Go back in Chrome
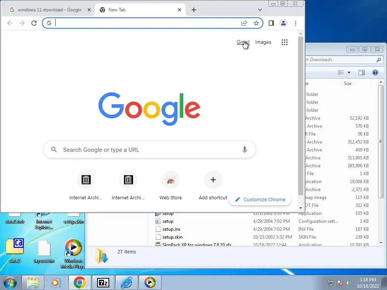The height and width of the screenshot is (290, 387). pos(10,23)
